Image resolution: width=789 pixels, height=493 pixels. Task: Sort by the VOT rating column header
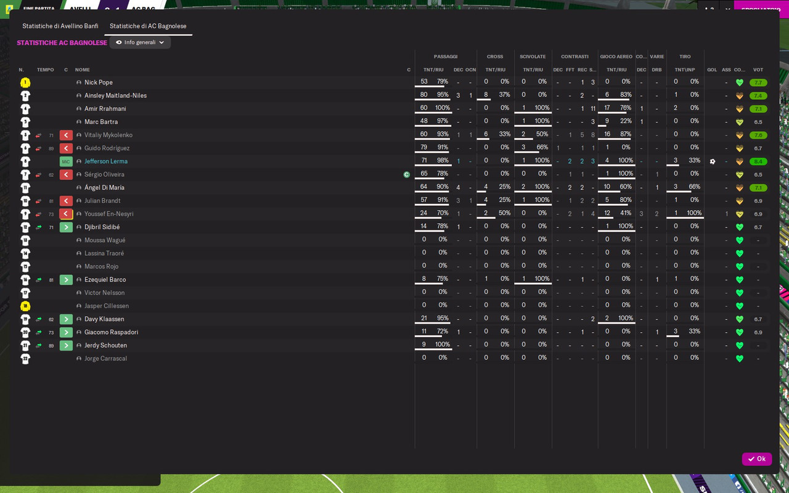coord(758,70)
